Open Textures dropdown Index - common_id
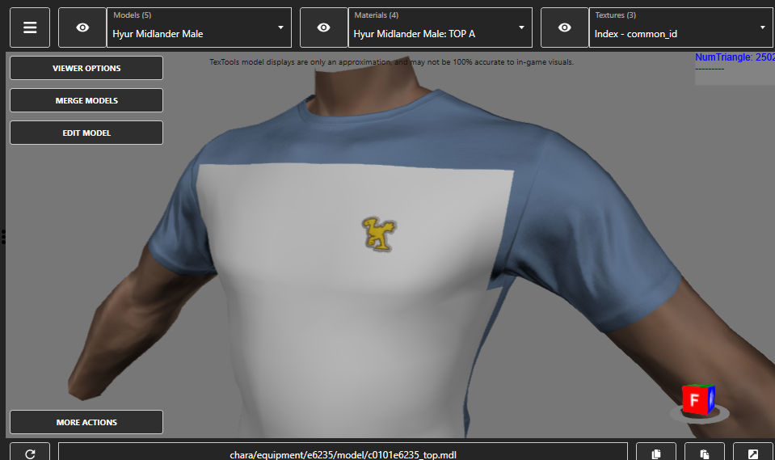Screen dimensions: 775x460 [x=682, y=27]
